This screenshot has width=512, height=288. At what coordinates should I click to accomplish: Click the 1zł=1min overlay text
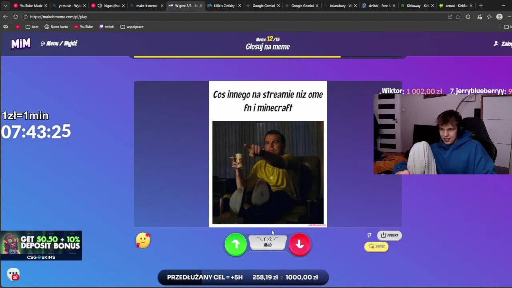point(25,116)
